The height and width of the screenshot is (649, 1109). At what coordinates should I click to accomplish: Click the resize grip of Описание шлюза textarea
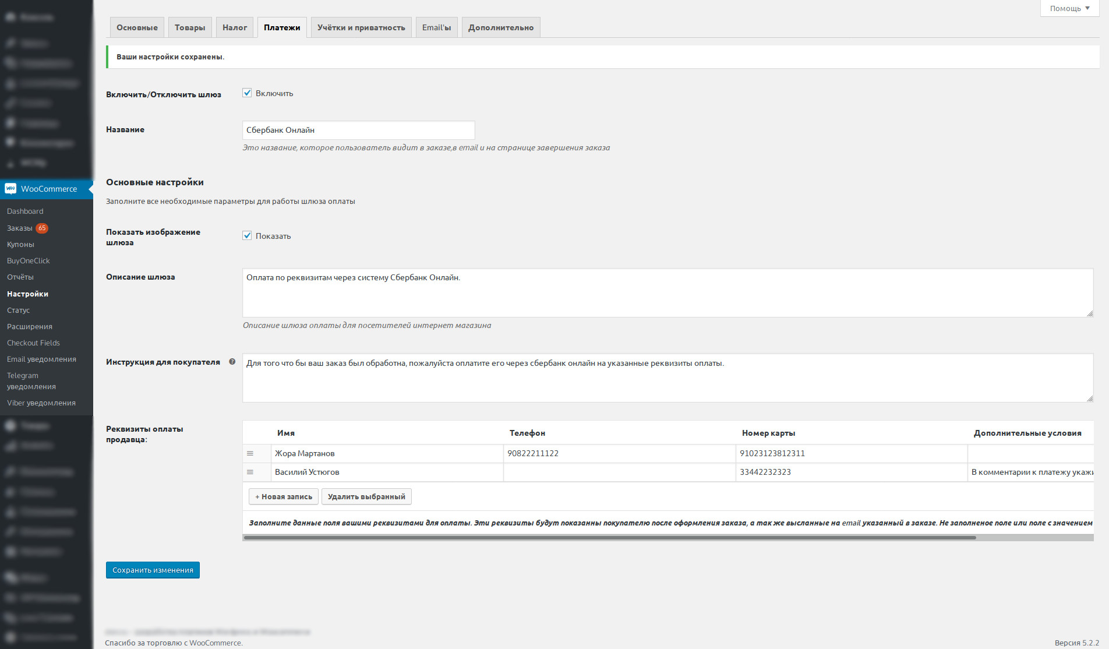point(1089,315)
